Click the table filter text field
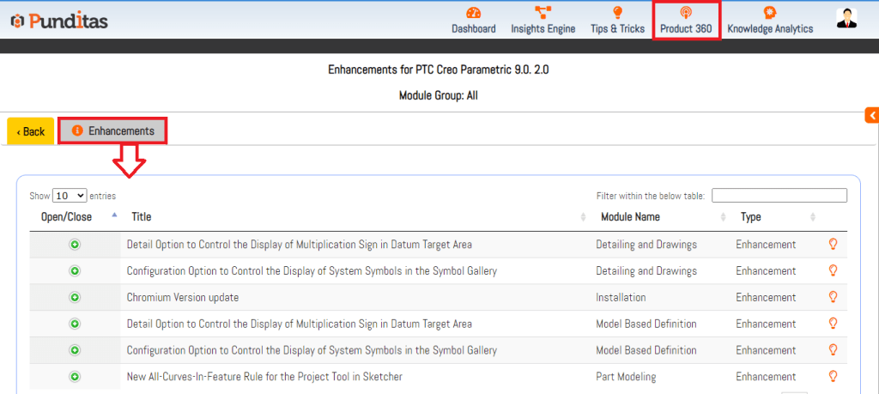Image resolution: width=879 pixels, height=394 pixels. [779, 196]
